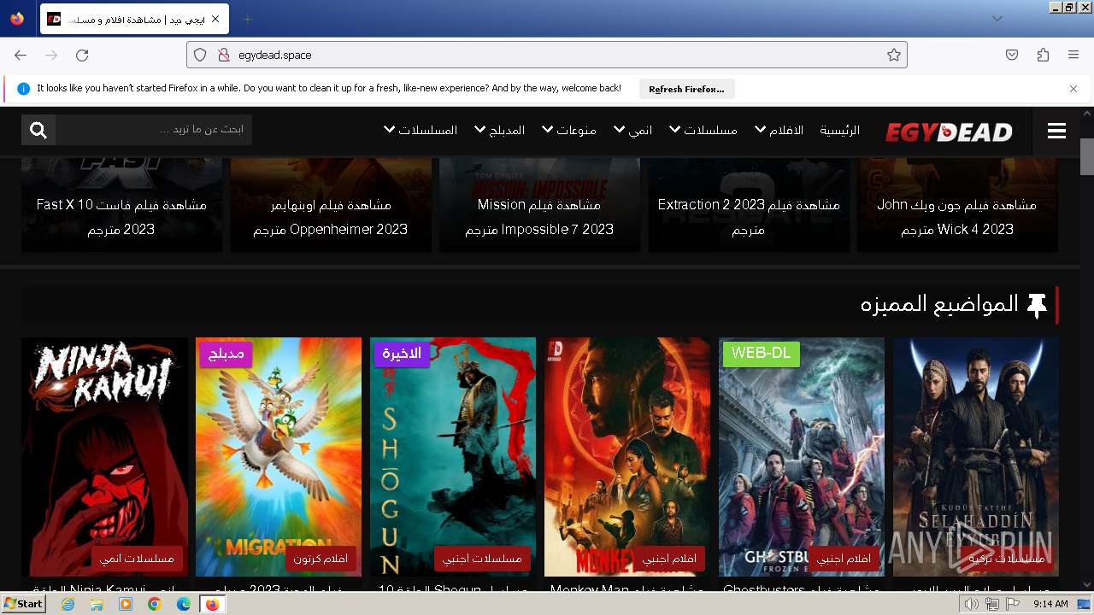Click the مدبلج badge on Migration

(226, 354)
